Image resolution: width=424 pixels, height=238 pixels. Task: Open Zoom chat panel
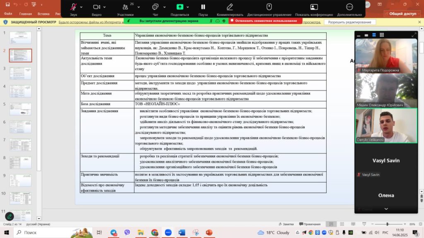(155, 7)
